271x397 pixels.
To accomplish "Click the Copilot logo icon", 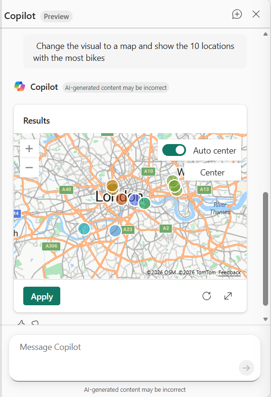I will tap(20, 87).
